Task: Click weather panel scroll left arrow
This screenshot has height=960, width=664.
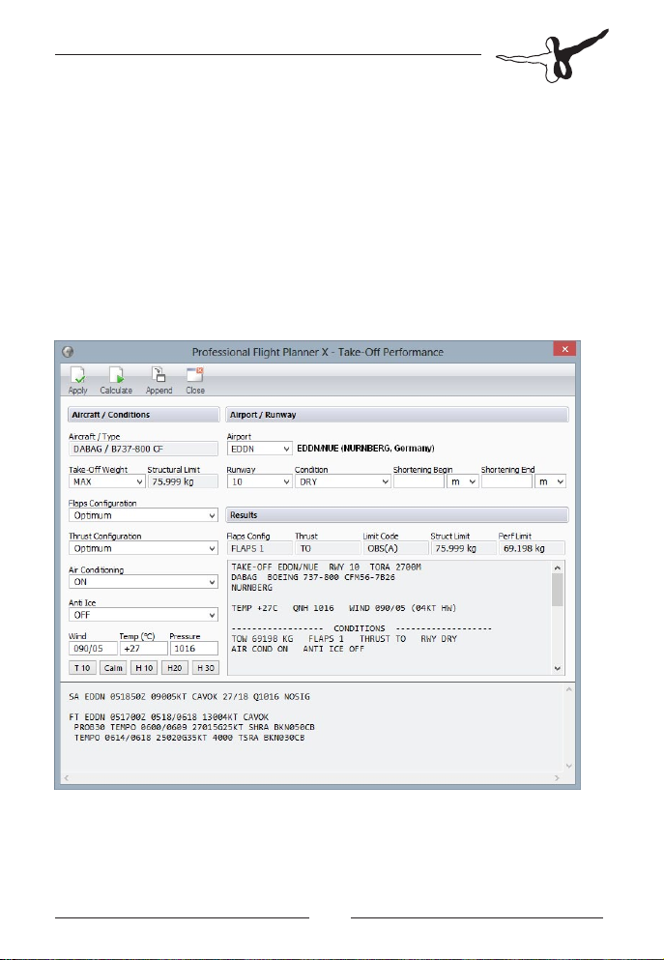Action: [66, 777]
